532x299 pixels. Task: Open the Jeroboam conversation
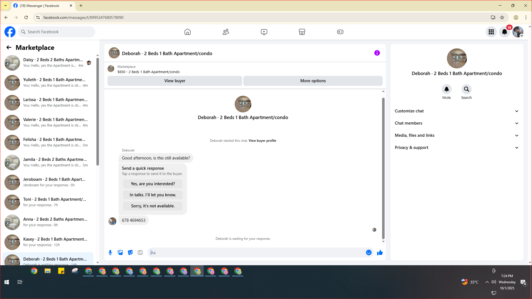coord(48,182)
